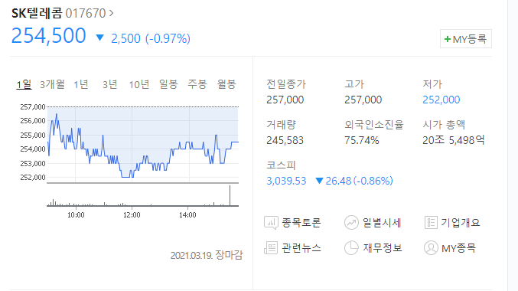The image size is (518, 291).
Task: Click the 기업개요 list icon
Action: (431, 223)
